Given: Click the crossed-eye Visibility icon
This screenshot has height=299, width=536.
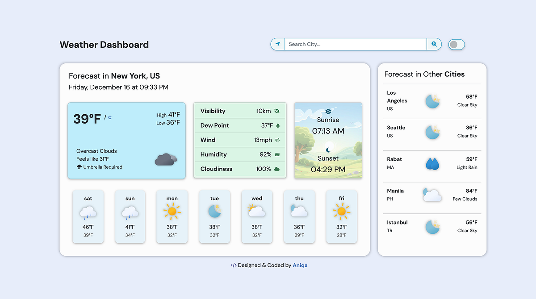Looking at the screenshot, I should [277, 111].
